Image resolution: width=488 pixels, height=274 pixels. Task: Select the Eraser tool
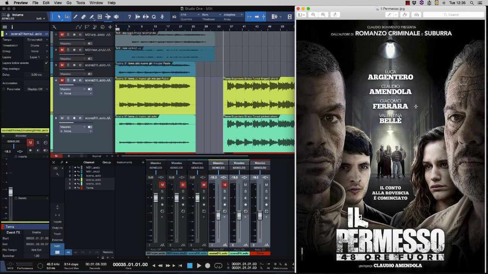click(83, 17)
